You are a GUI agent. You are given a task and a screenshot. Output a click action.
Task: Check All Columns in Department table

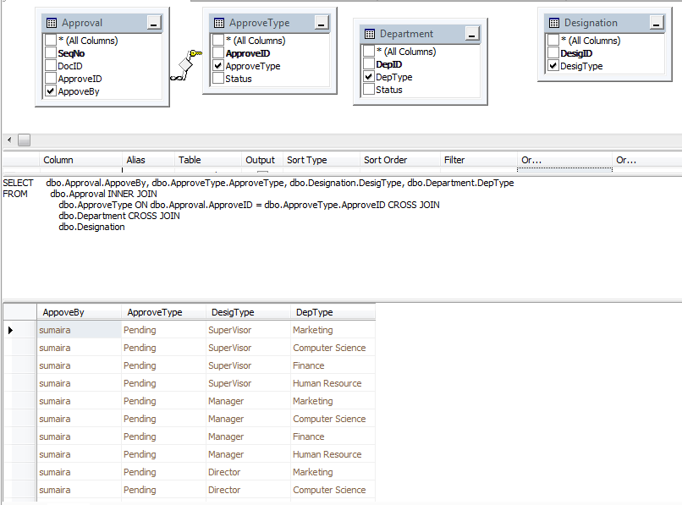369,52
